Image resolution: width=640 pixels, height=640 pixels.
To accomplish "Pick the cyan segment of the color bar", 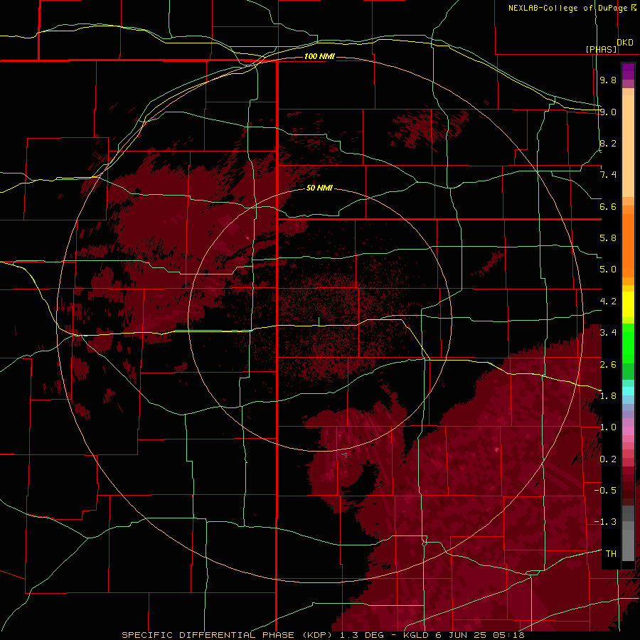I will (628, 390).
